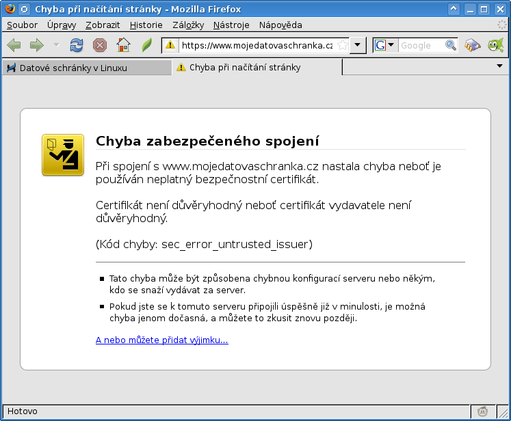Switch to Datové schránky v Linuxu tab
Screen dimensions: 511x421
pos(87,68)
